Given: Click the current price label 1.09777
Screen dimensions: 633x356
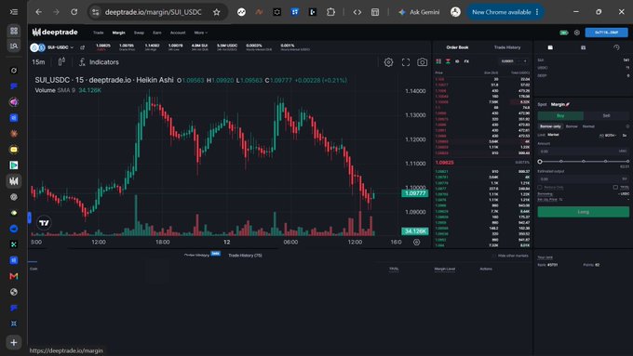Looking at the screenshot, I should tap(414, 193).
